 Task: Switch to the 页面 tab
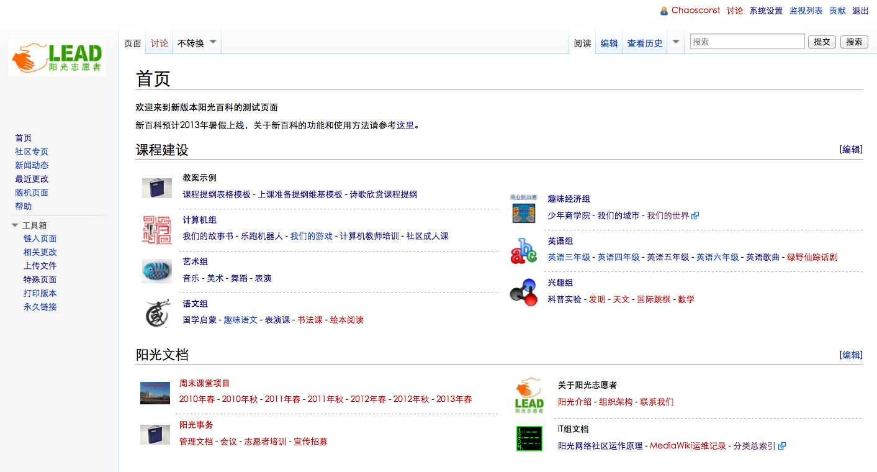tap(133, 43)
